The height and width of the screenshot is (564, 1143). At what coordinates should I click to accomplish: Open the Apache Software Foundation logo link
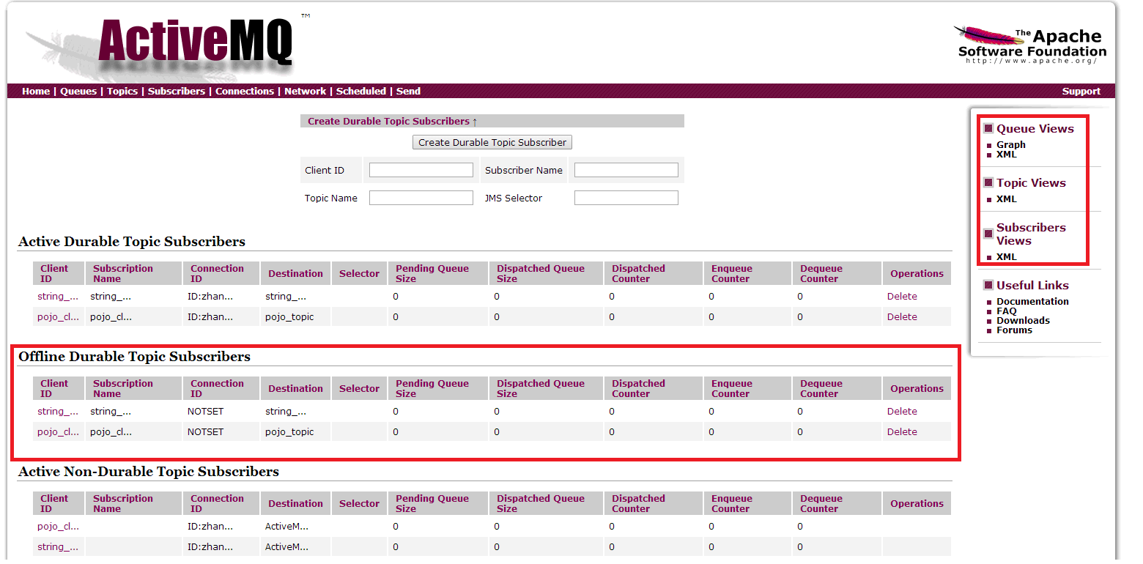pos(1032,45)
